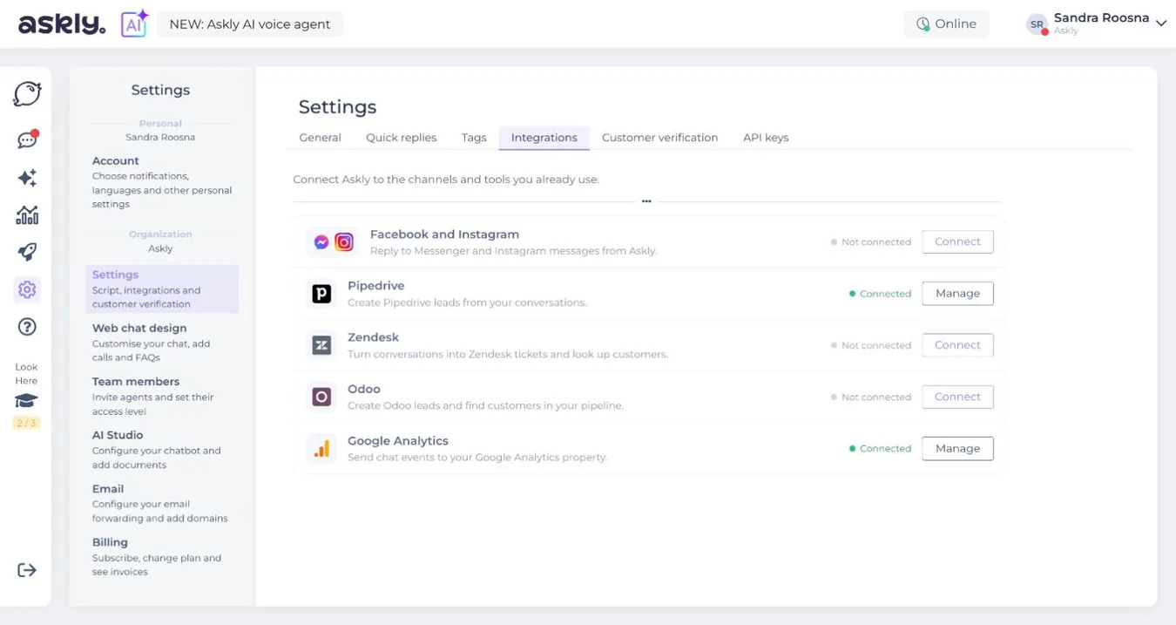This screenshot has width=1176, height=625.
Task: Open Email settings
Action: pos(162,503)
